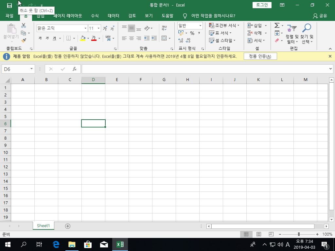Apply the yellow fill color bucket
The image size is (335, 251).
[x=83, y=38]
